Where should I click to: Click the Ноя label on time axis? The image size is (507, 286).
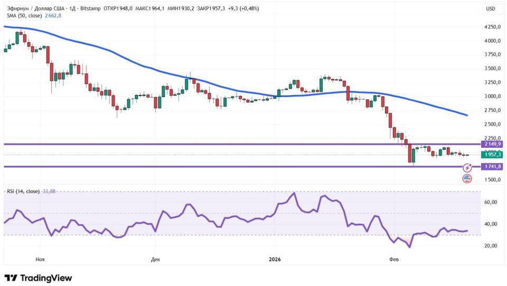pos(40,259)
